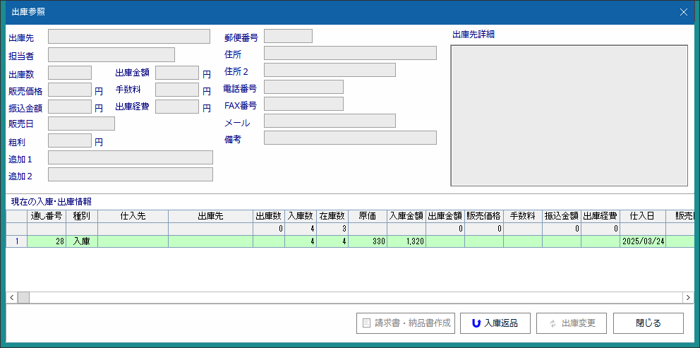
Task: Click the 出庫変更 button
Action: (x=572, y=323)
